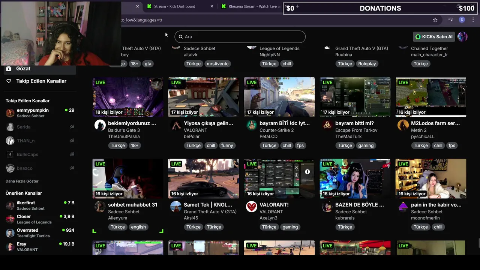Bookmark this page with the star icon

[x=435, y=20]
